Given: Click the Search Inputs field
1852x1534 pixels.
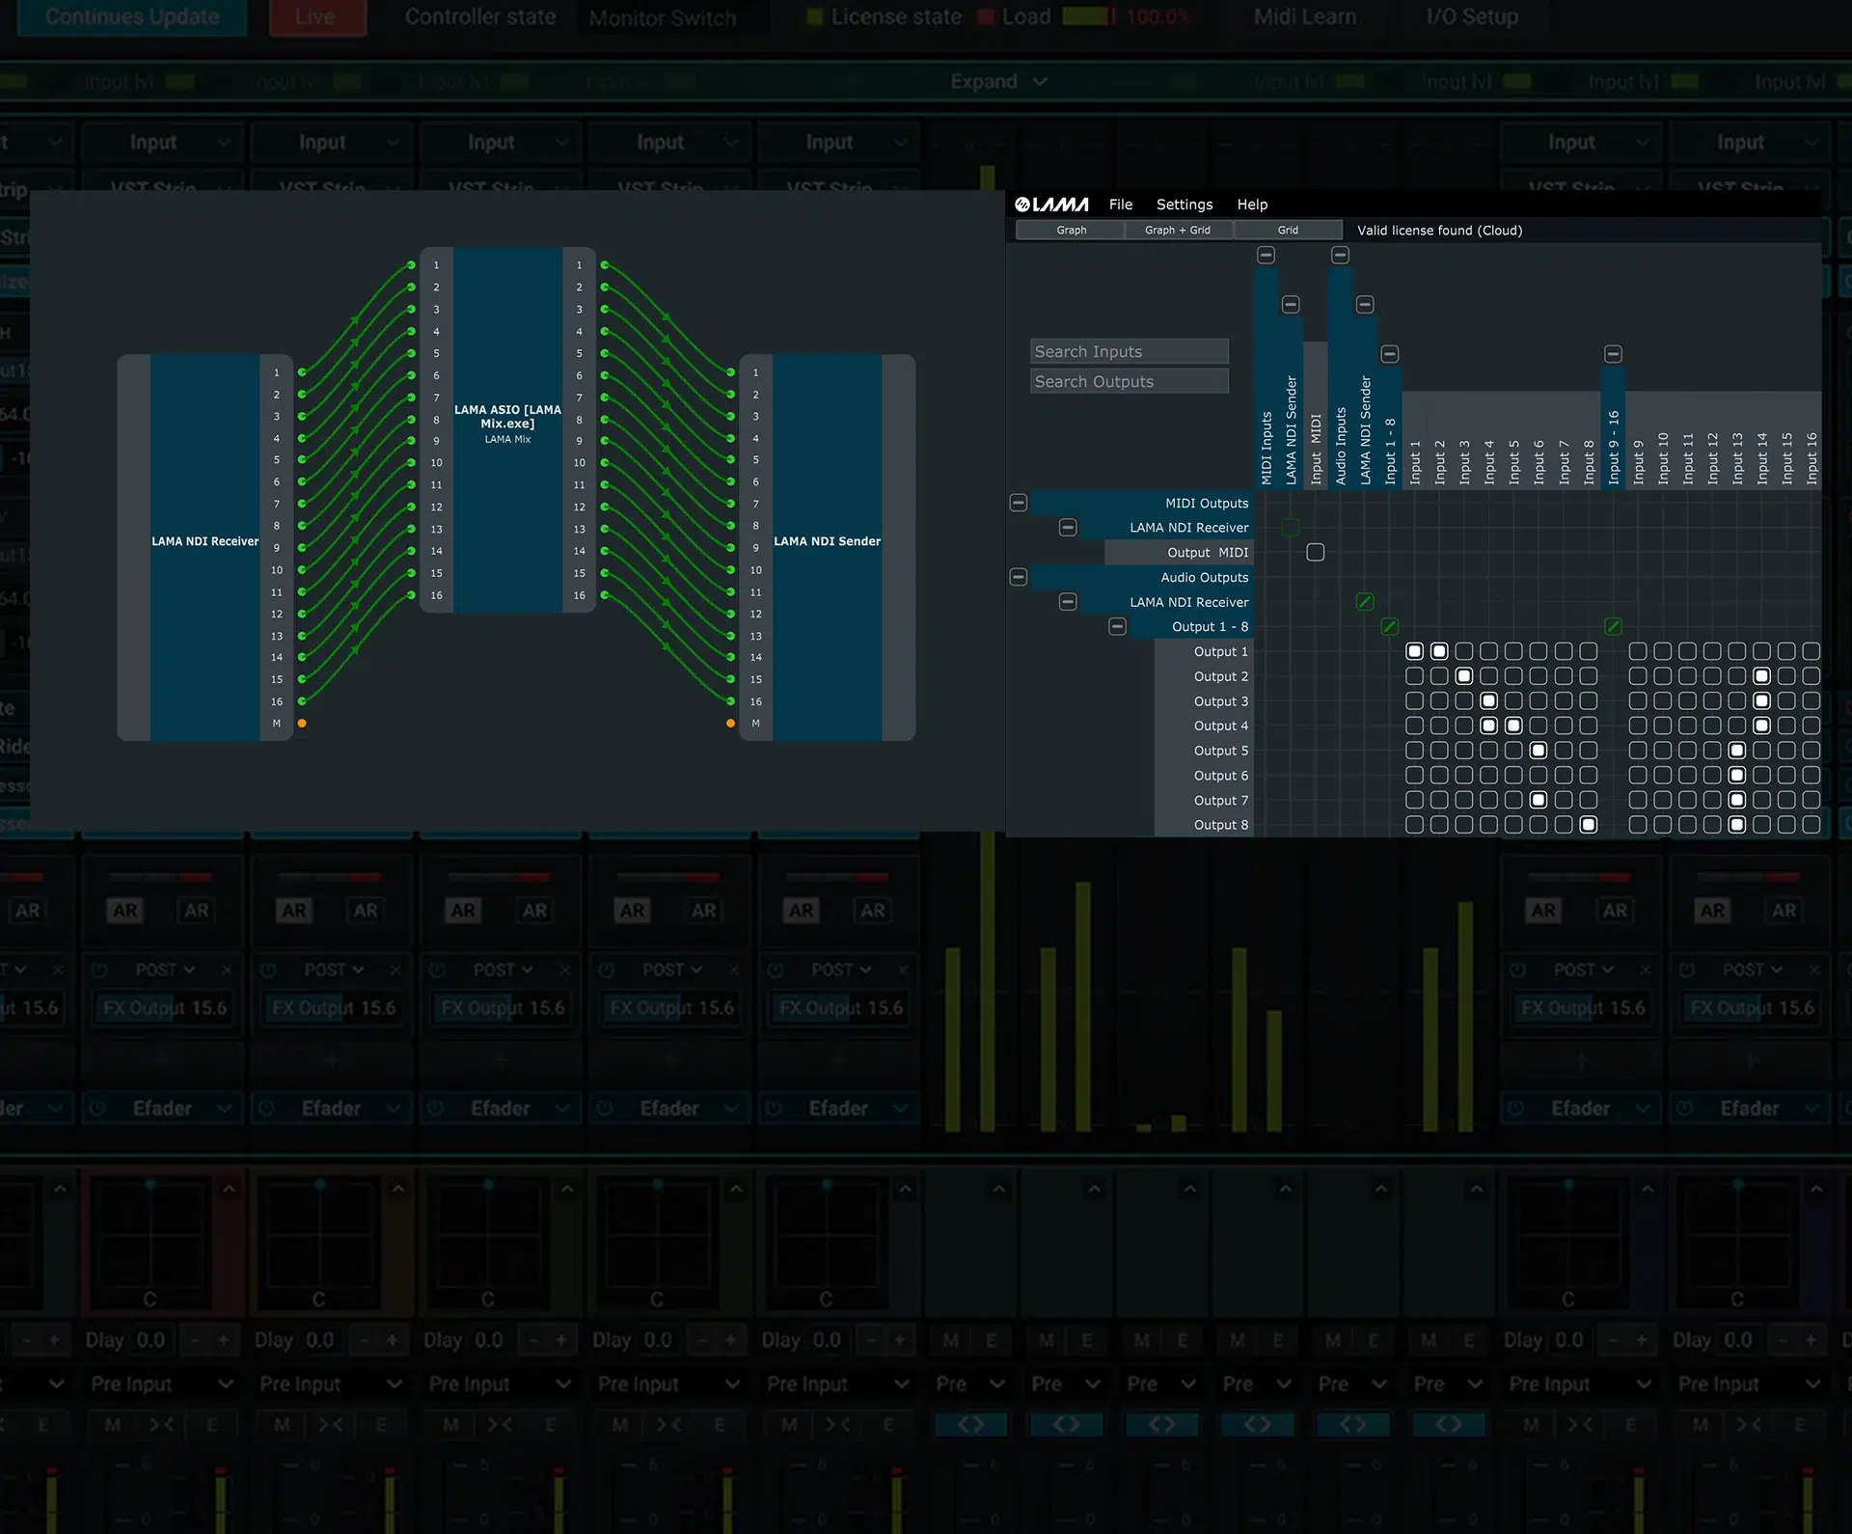Looking at the screenshot, I should 1129,350.
